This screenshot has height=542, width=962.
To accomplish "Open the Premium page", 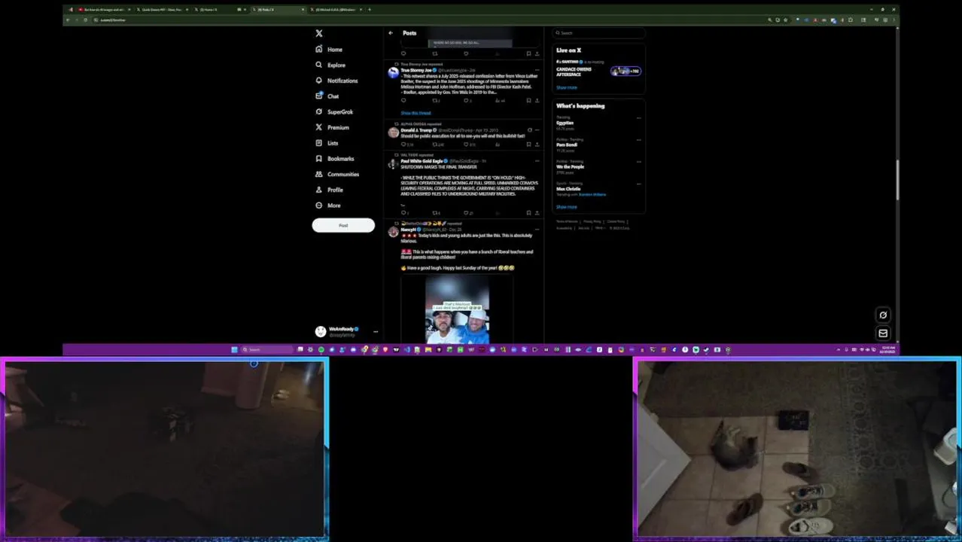I will (x=332, y=127).
